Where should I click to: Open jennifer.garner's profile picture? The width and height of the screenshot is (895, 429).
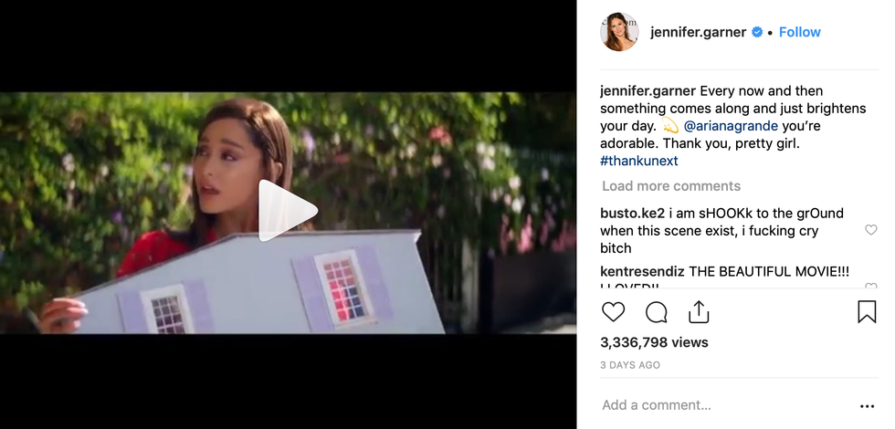[x=619, y=31]
